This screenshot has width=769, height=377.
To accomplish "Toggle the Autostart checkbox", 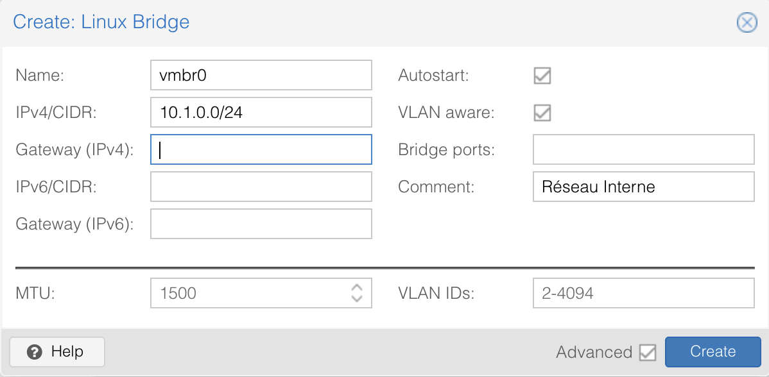I will [542, 76].
